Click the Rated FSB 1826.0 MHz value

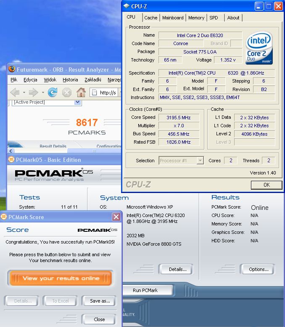pos(179,142)
